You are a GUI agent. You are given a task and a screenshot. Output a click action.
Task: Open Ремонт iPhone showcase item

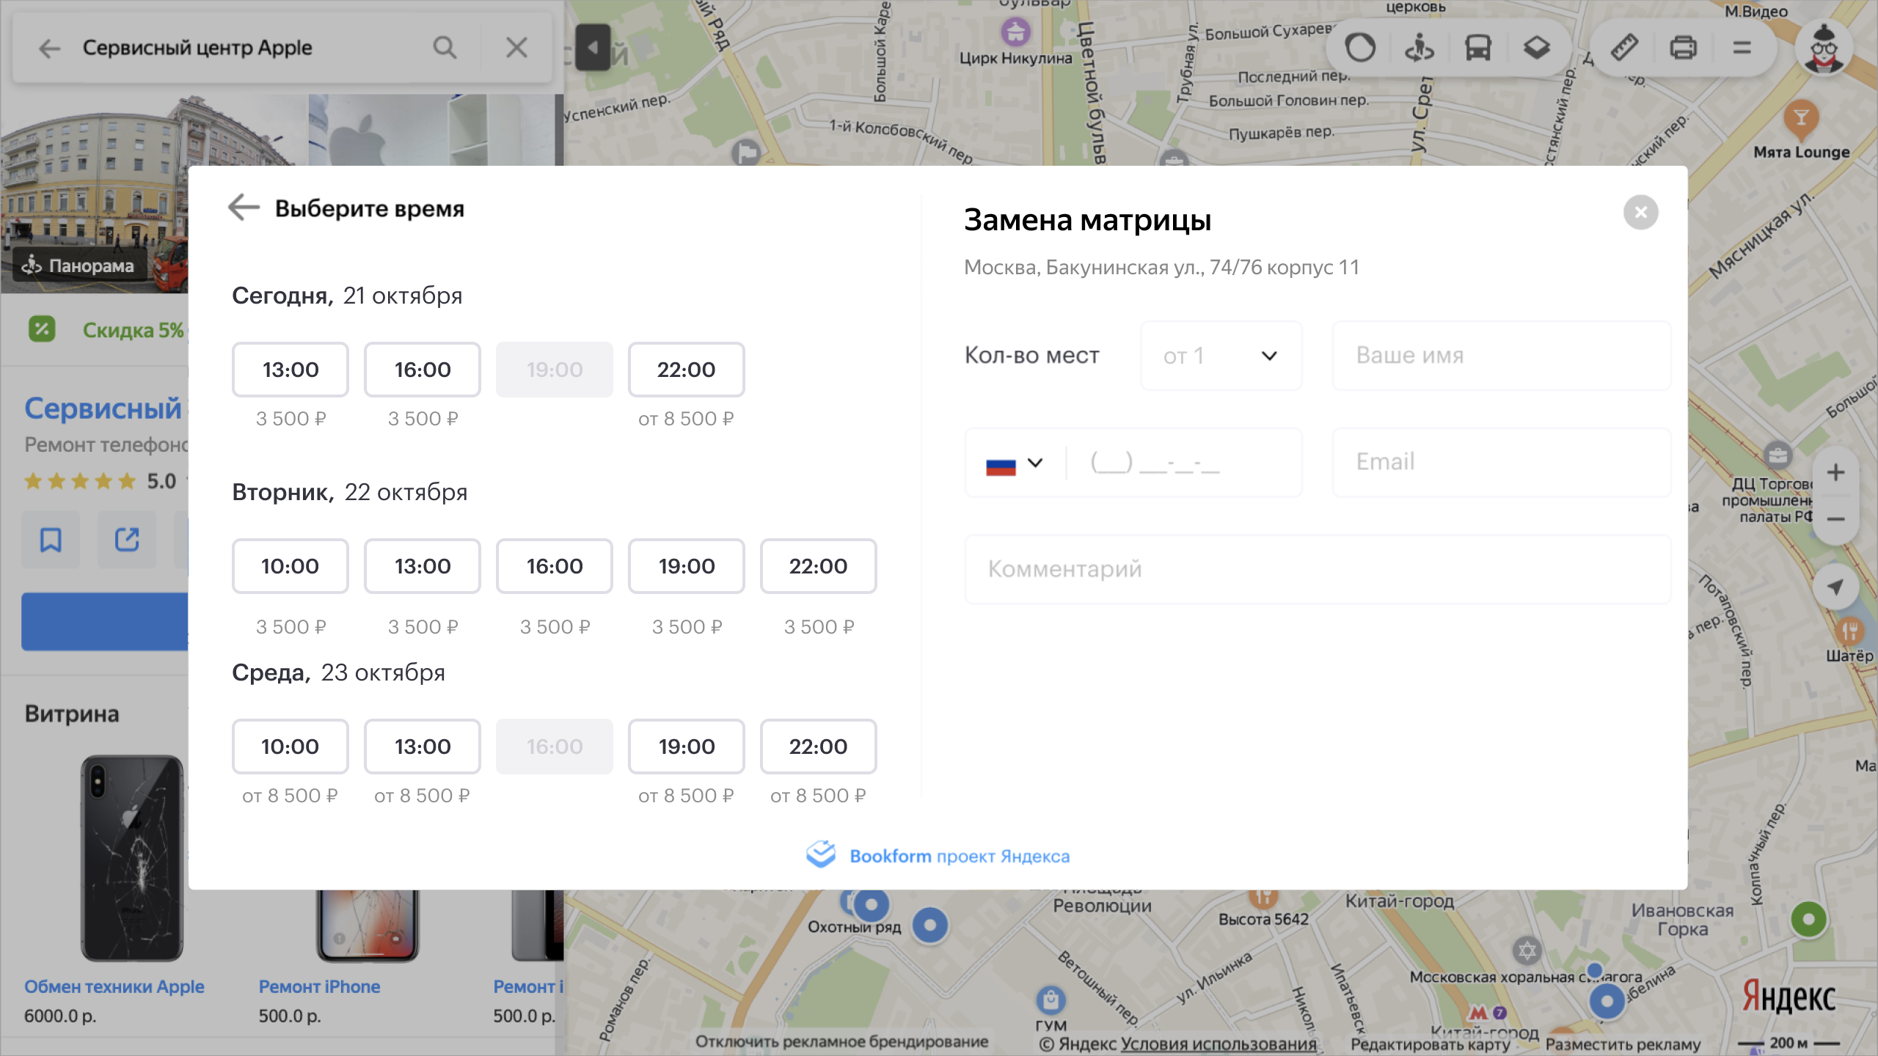click(x=319, y=987)
